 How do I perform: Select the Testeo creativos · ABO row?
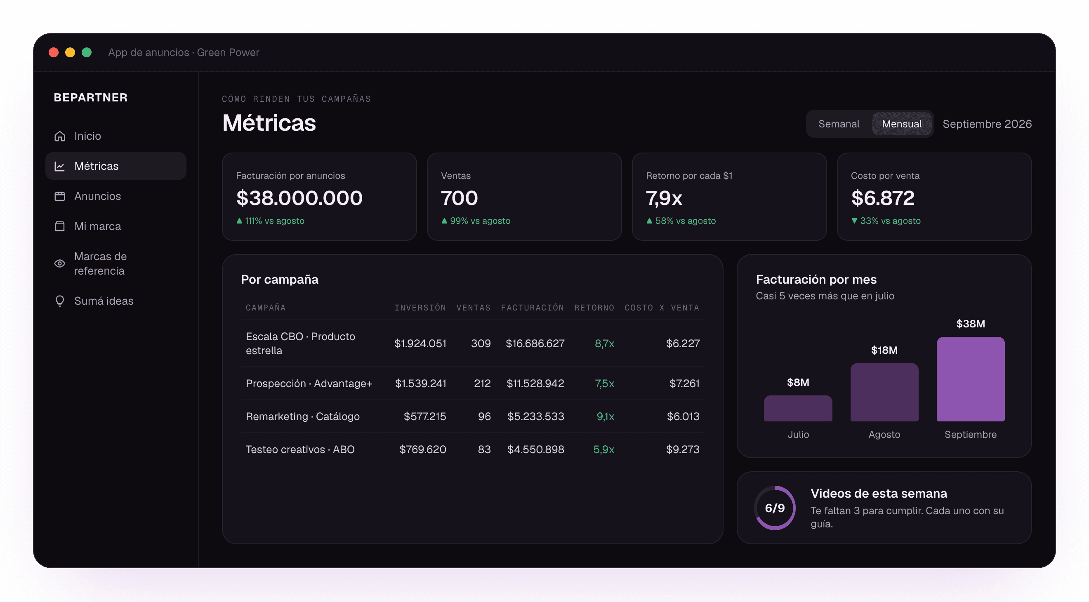coord(473,449)
